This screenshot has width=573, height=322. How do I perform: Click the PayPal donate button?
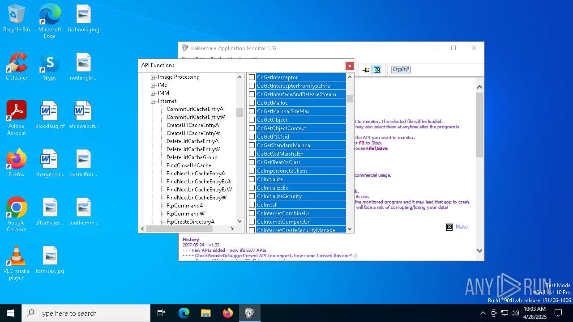401,70
